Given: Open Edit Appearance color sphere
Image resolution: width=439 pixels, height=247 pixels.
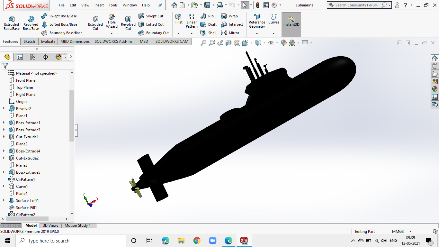Looking at the screenshot, I should click(284, 43).
